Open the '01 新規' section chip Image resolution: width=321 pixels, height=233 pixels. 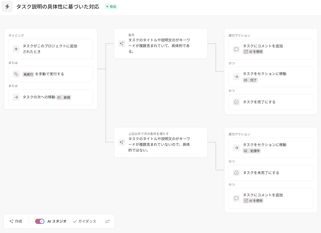64,97
